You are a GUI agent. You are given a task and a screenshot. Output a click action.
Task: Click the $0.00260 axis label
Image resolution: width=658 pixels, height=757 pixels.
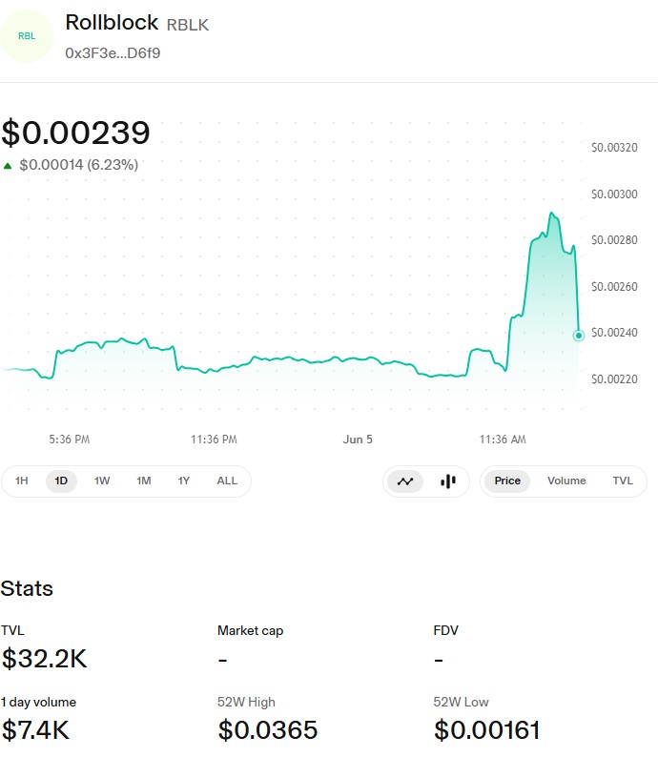(614, 287)
